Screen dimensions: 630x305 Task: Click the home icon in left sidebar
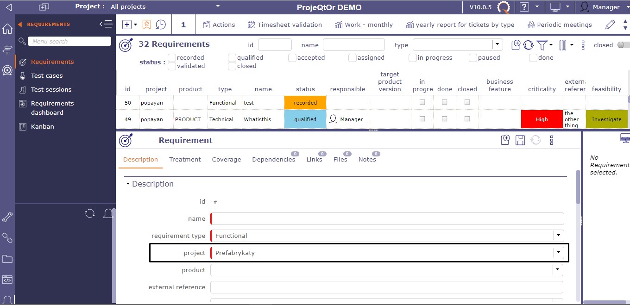click(7, 29)
